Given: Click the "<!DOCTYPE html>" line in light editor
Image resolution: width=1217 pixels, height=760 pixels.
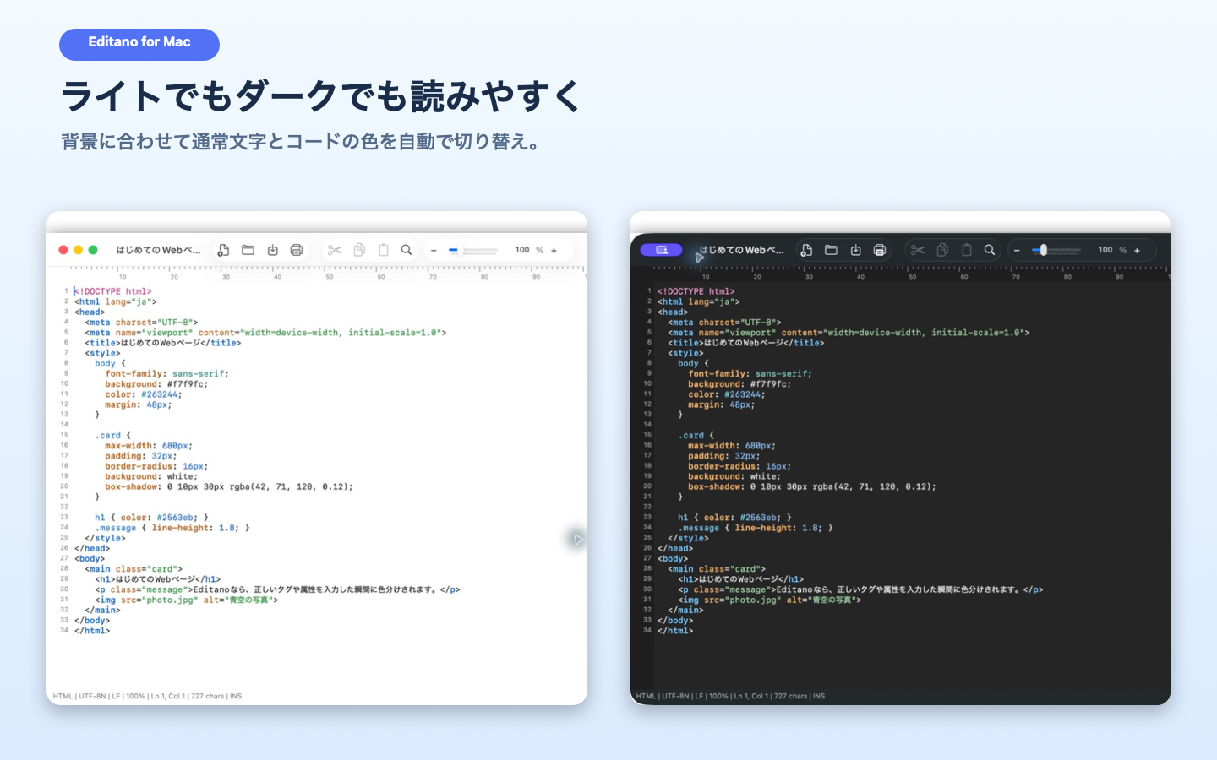Looking at the screenshot, I should 113,291.
